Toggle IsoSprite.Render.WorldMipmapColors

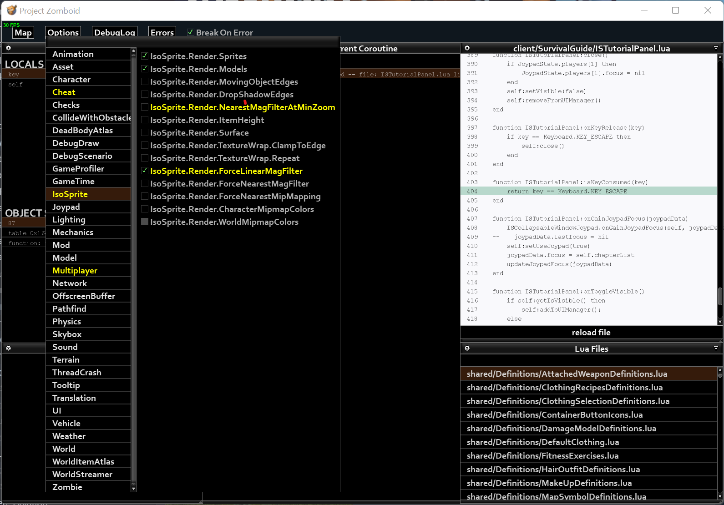[x=145, y=222]
